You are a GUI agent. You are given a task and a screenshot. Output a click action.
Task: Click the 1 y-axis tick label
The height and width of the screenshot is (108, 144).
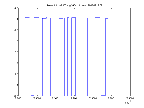pyautogui.click(x=17, y=85)
